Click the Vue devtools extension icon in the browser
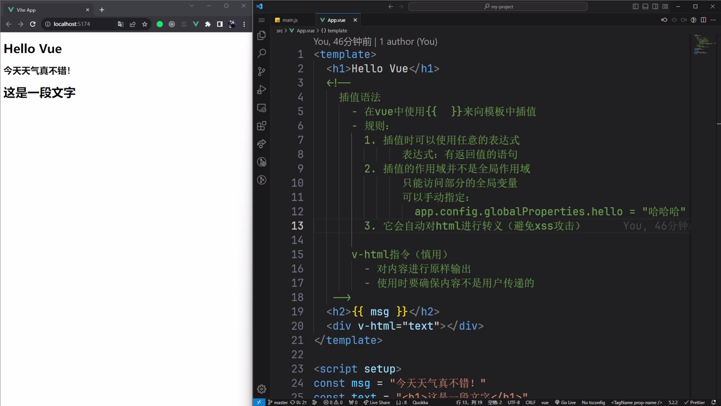 click(196, 24)
